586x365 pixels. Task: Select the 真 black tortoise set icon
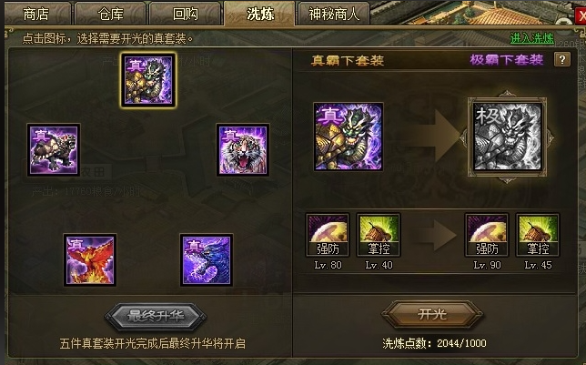54,150
